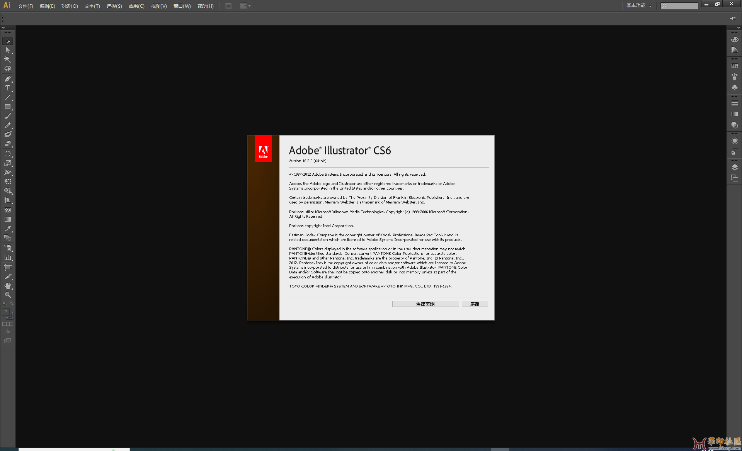Select the Direct Selection tool
The image size is (742, 451).
point(7,50)
